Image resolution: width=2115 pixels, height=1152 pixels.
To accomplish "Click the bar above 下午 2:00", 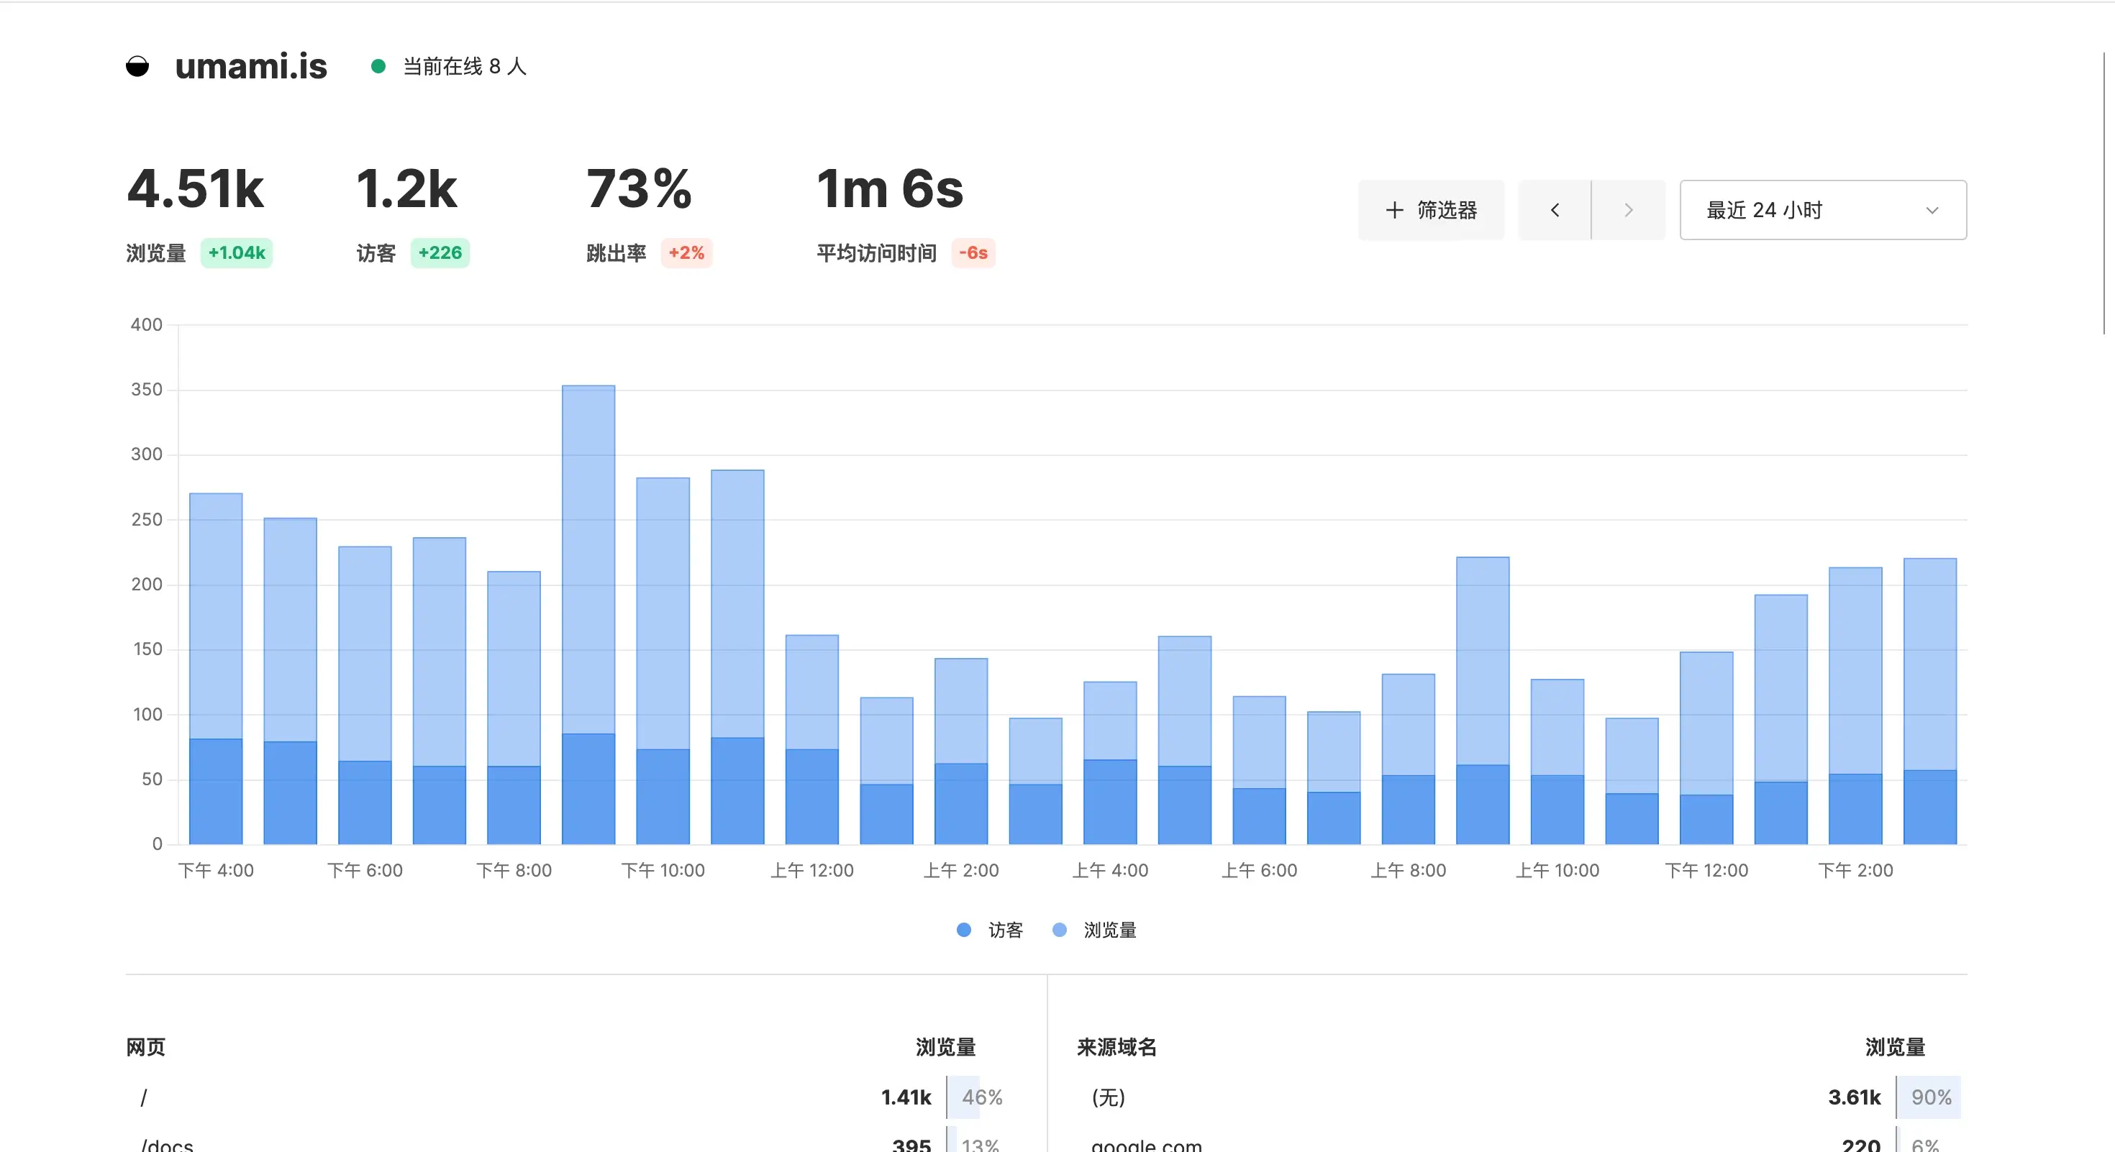I will [x=1855, y=705].
